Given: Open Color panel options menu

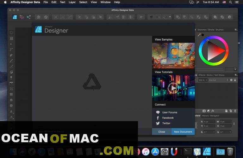Looking at the screenshot, I should pyautogui.click(x=236, y=30).
